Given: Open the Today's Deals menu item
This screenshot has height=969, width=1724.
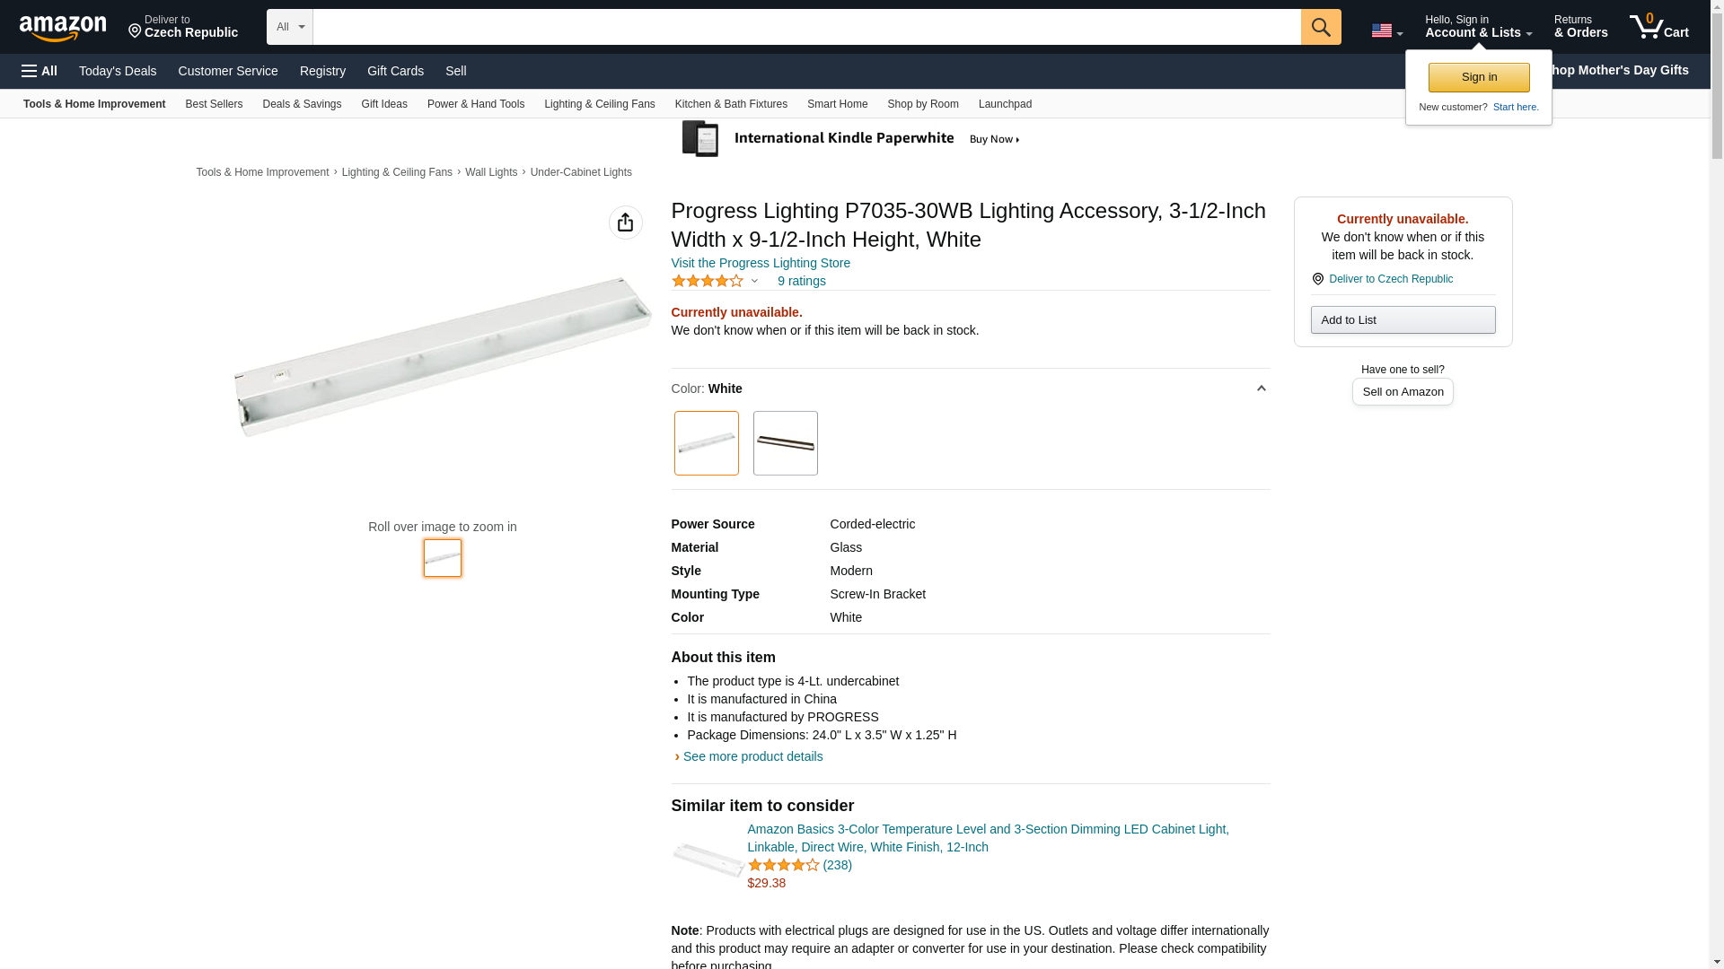Looking at the screenshot, I should tap(118, 71).
